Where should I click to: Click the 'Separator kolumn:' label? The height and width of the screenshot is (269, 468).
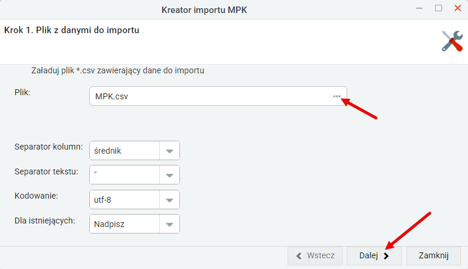[x=49, y=147]
